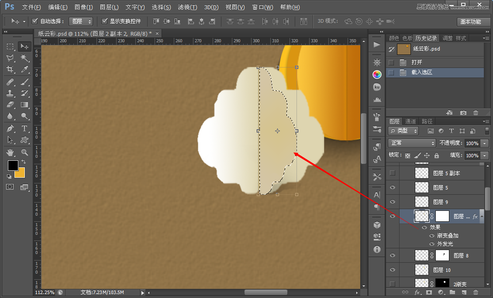Select the Brush tool
The height and width of the screenshot is (298, 493).
coord(24,82)
